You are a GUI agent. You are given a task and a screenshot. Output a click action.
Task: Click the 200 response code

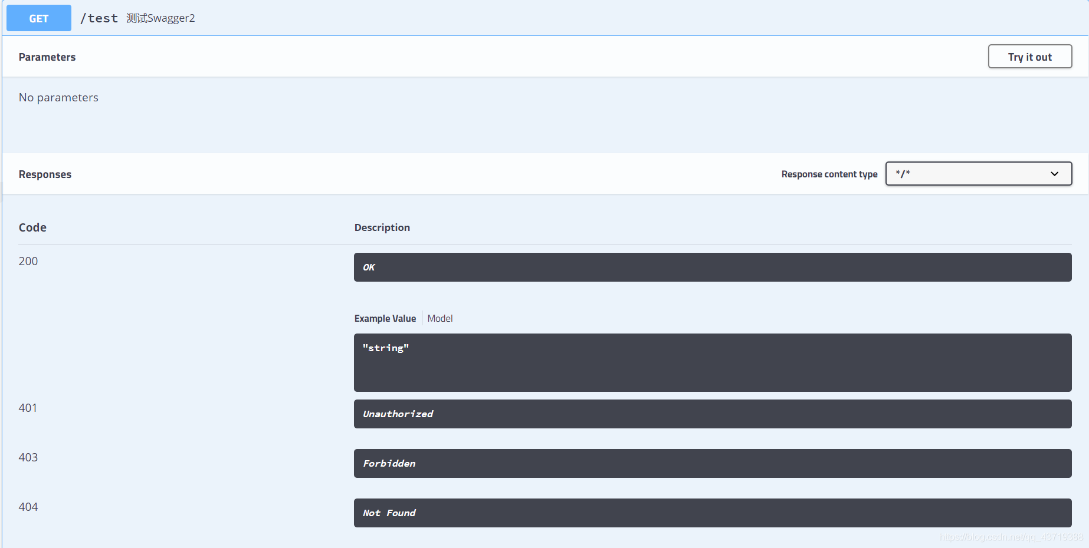28,261
